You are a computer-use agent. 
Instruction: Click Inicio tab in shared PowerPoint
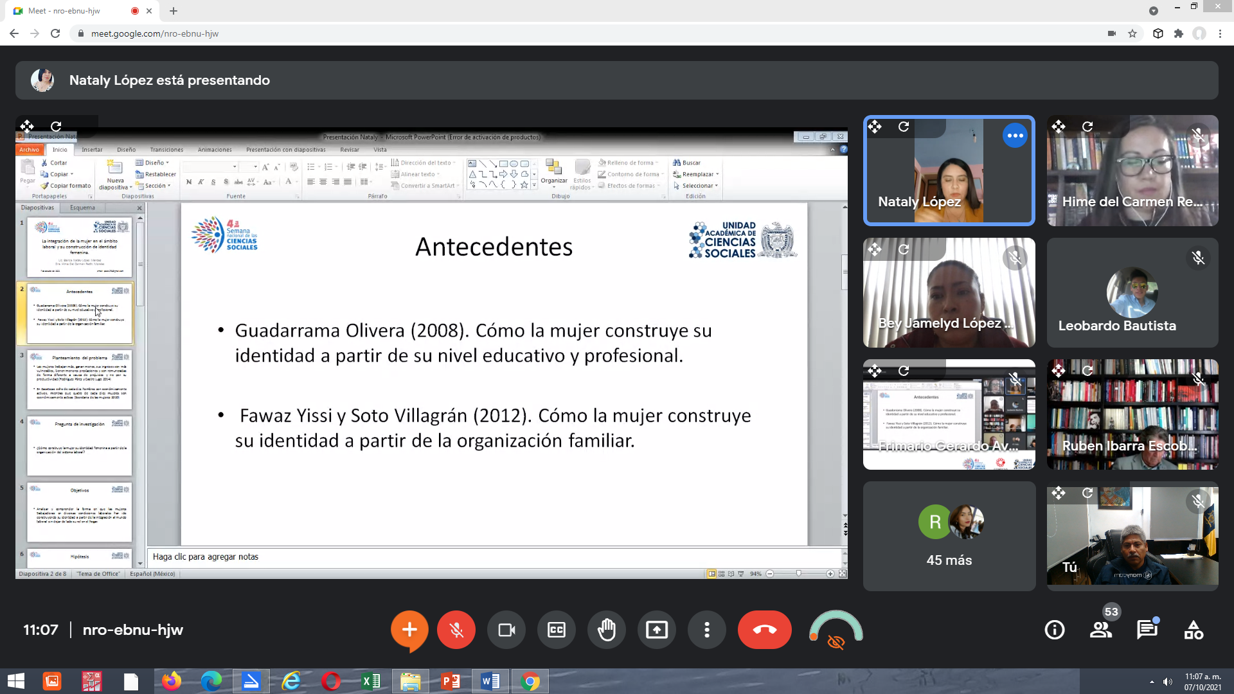[60, 150]
